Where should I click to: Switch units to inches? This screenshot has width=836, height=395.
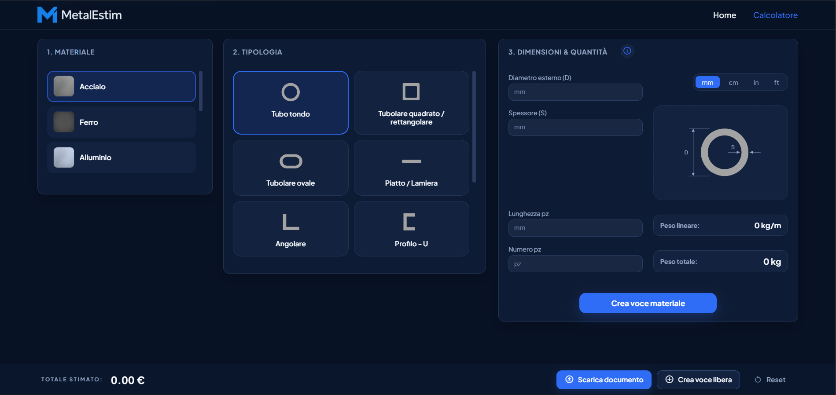756,83
